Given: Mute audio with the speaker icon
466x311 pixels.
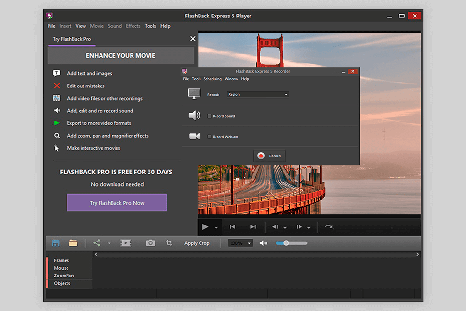Looking at the screenshot, I should [263, 243].
